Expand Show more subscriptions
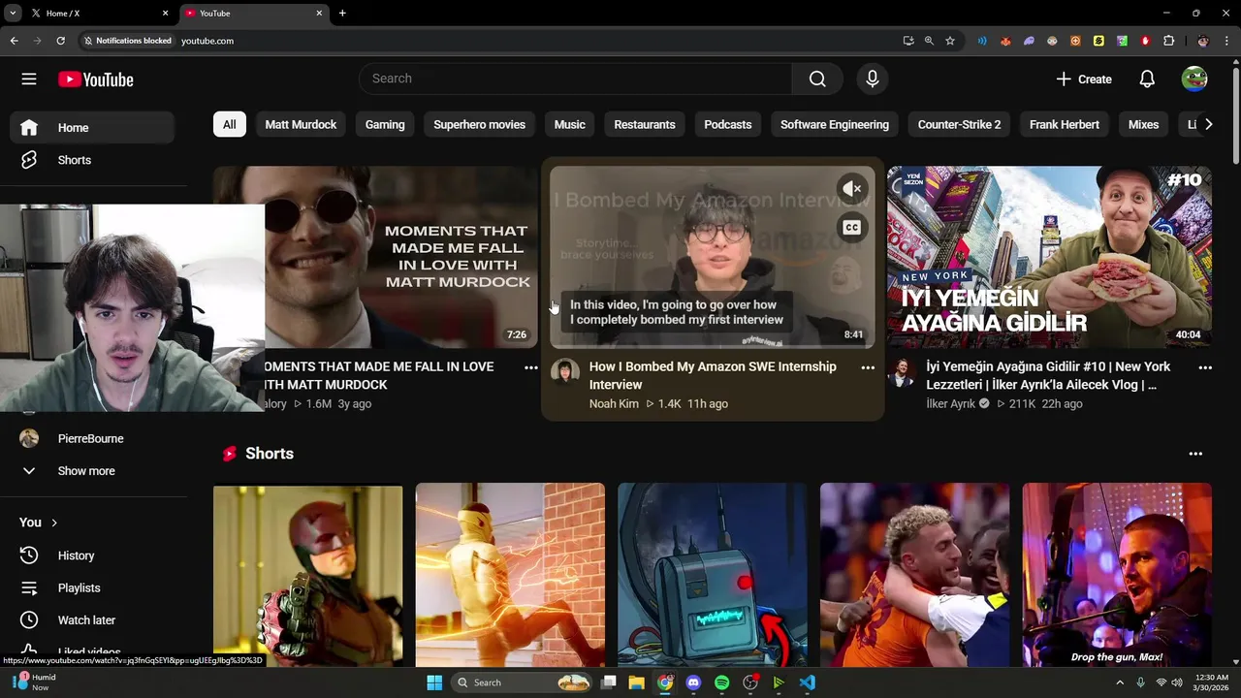 [x=93, y=471]
